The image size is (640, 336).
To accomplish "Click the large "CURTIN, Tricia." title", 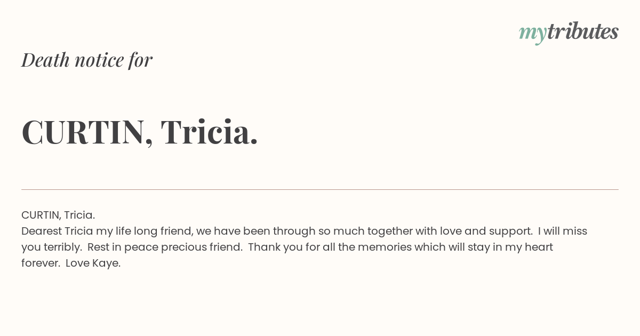I will tap(140, 132).
